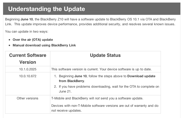Click the "Other versions" table cell

pos(28,98)
